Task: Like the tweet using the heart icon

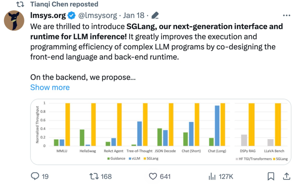Action: 153,176
